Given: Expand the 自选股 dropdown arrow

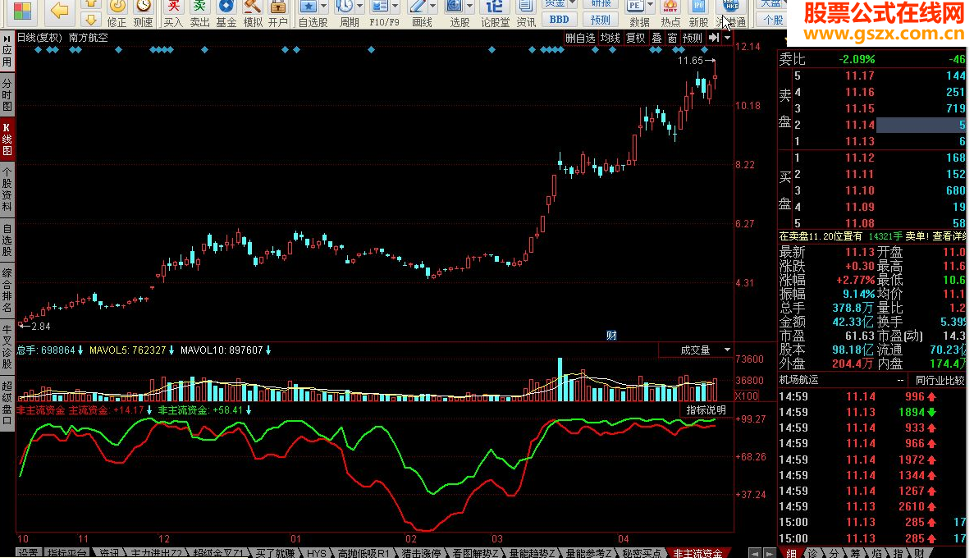Looking at the screenshot, I should [323, 7].
